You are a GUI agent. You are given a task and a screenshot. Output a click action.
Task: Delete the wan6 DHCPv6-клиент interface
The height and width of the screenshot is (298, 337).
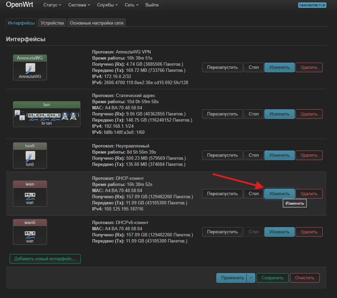[309, 232]
